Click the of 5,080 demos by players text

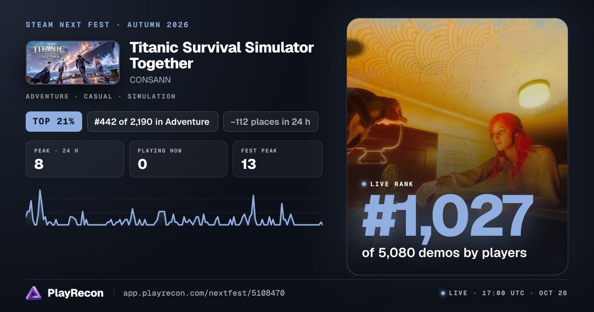(x=444, y=253)
